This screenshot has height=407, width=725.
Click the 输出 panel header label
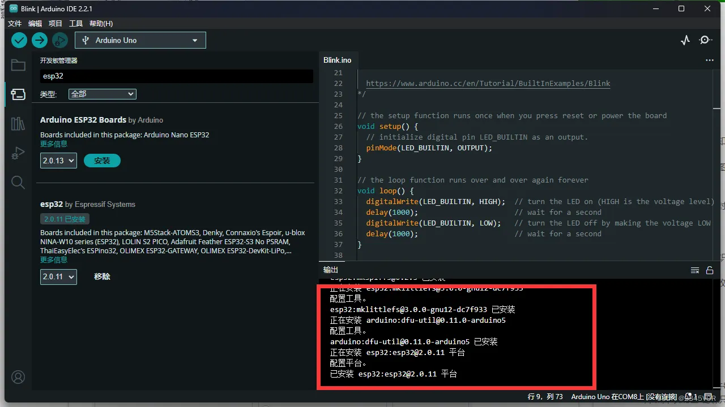click(330, 270)
